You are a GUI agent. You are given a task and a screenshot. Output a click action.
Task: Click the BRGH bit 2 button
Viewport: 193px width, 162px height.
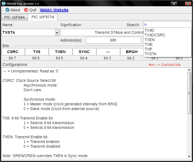click(132, 52)
